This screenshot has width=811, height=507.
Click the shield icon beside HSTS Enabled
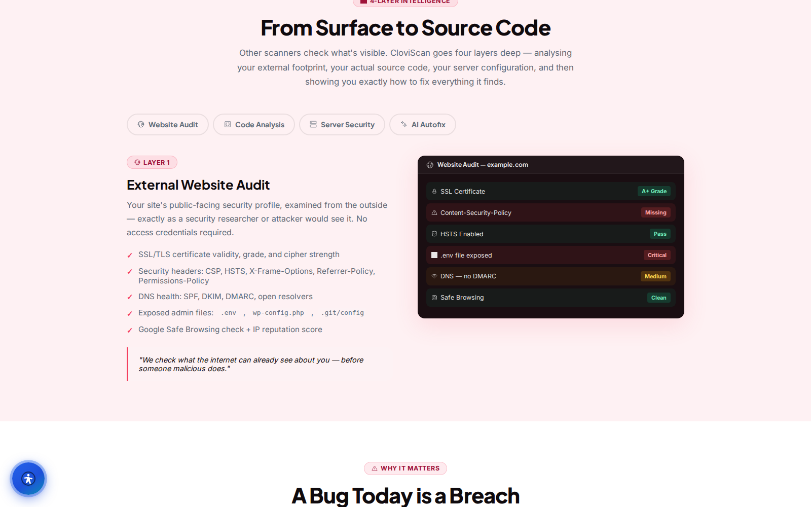pos(434,234)
